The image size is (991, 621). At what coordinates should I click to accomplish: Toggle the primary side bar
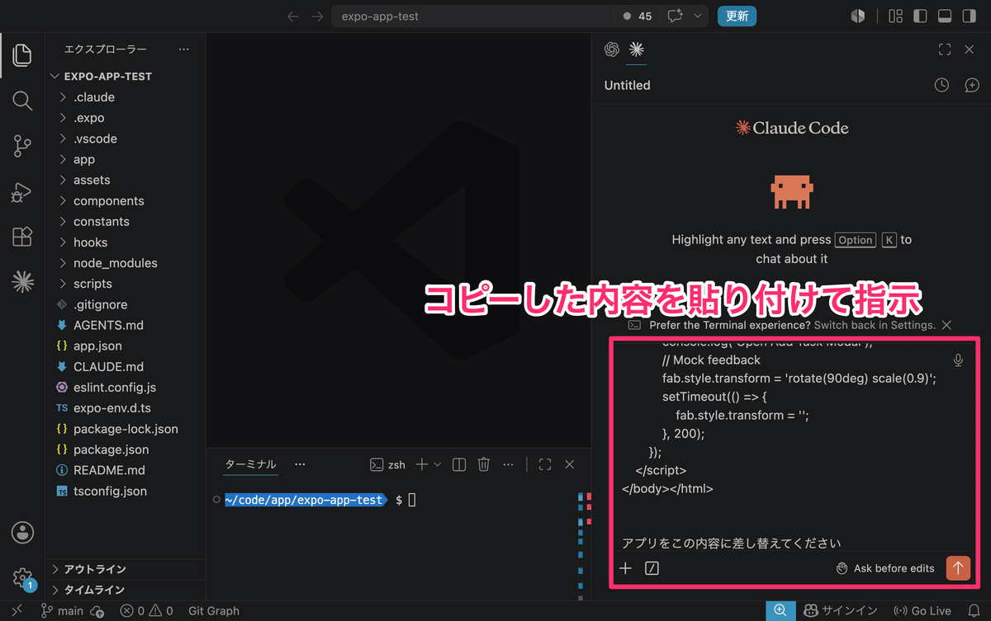click(x=920, y=16)
